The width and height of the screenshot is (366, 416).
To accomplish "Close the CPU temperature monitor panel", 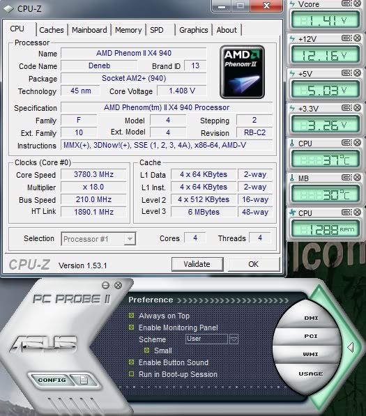I will [x=357, y=142].
